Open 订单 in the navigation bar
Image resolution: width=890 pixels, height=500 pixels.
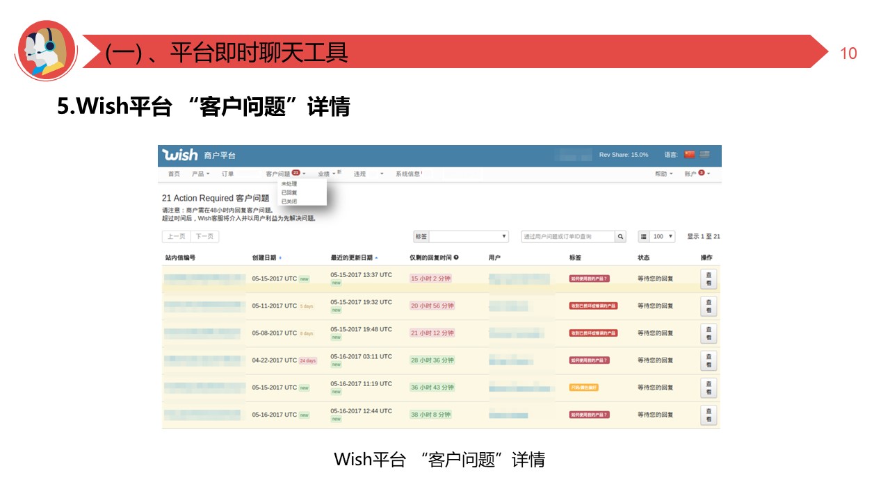(228, 174)
